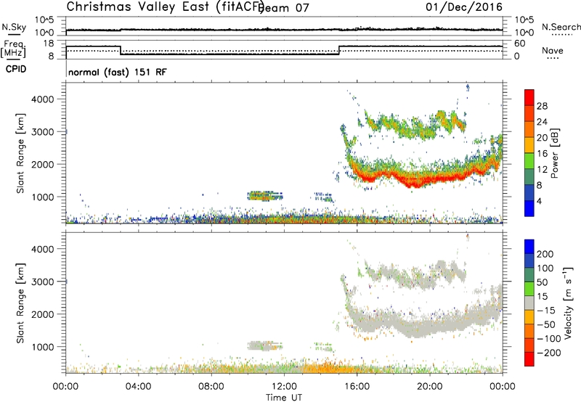Click the light green 12–16 dB Power colorbar segment
Image resolution: width=581 pixels, height=402 pixels.
pos(529,161)
